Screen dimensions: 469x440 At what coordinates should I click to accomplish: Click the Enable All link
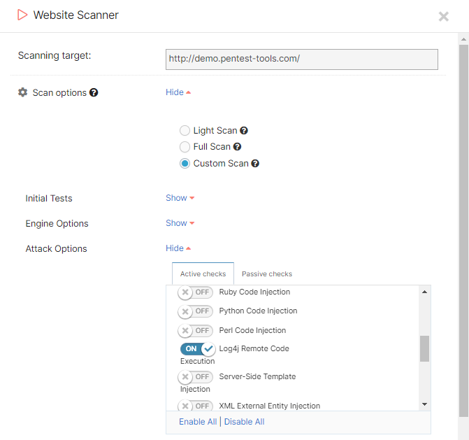[x=198, y=422]
